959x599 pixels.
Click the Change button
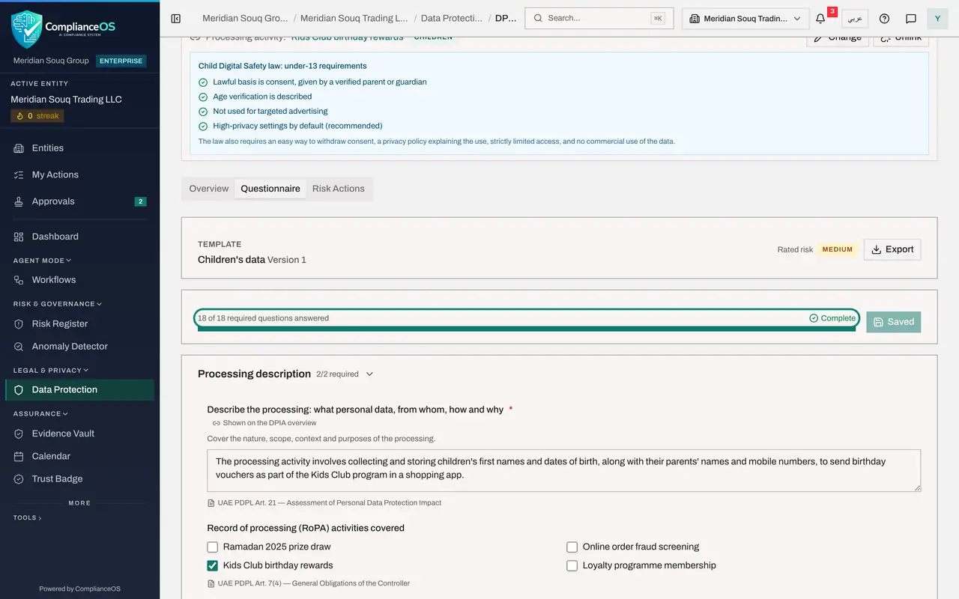838,38
